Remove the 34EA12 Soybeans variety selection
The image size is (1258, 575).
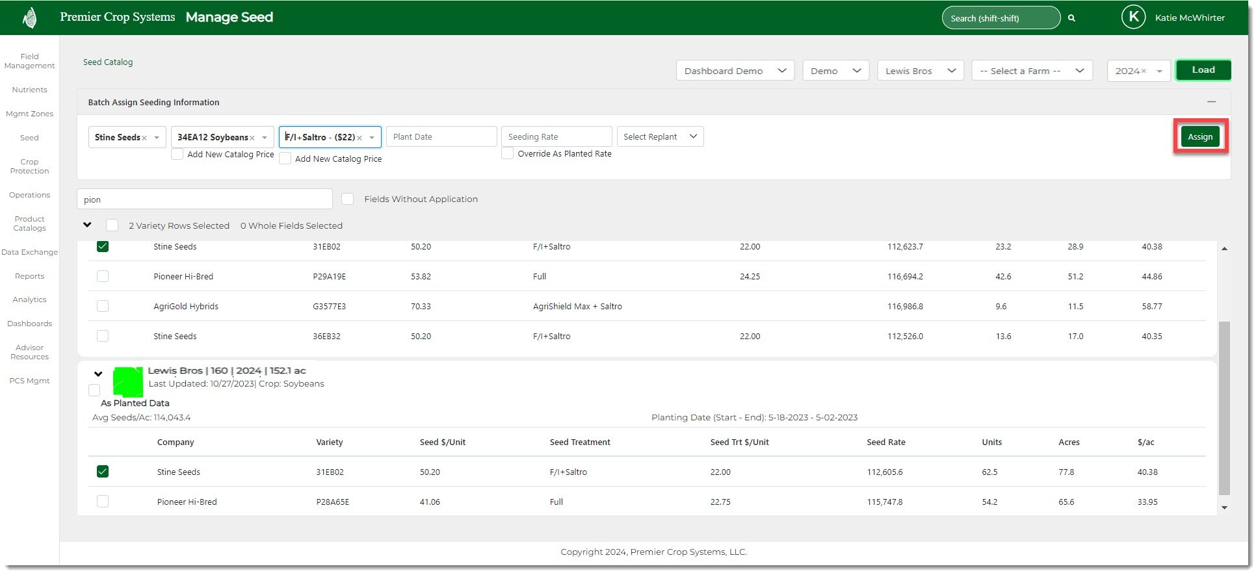click(252, 138)
